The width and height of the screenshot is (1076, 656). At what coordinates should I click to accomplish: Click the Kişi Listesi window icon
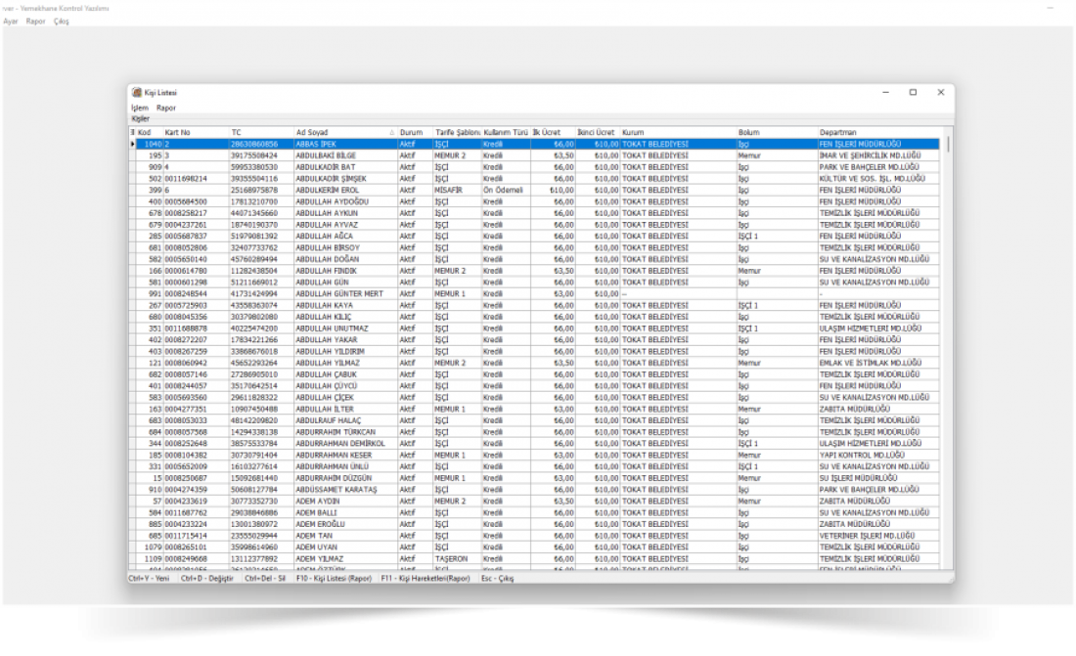[137, 93]
